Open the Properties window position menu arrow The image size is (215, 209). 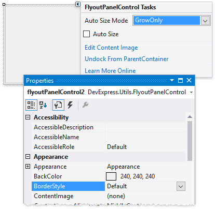[x=172, y=80]
